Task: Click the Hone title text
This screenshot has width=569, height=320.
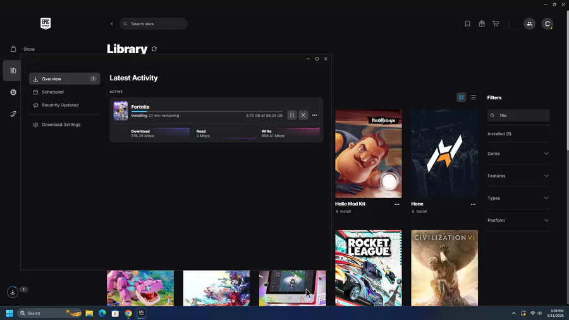Action: point(417,204)
